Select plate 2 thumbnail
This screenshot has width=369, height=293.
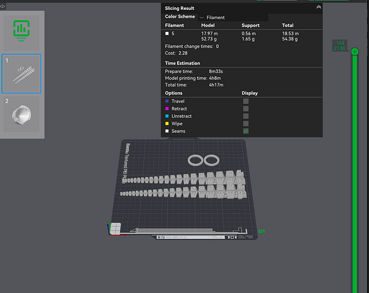22,114
